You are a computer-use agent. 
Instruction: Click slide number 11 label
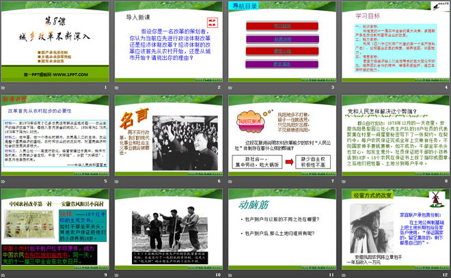331,275
